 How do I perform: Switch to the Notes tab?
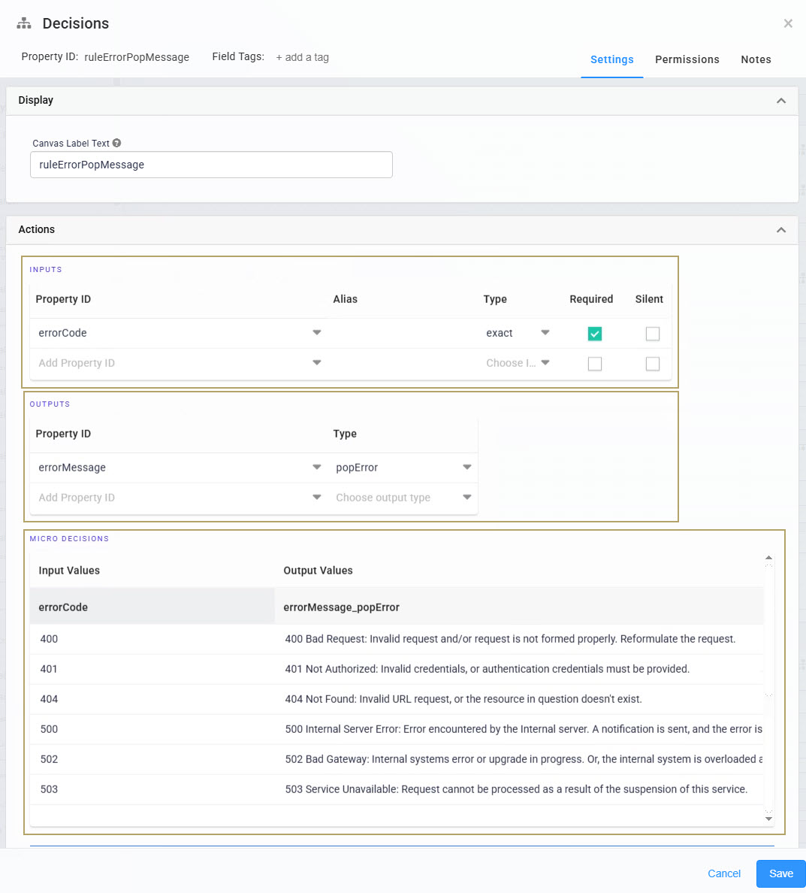click(756, 59)
